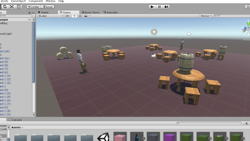The height and width of the screenshot is (141, 250).
Task: Select the first green cube asset thumbnail
Action: pos(186,136)
